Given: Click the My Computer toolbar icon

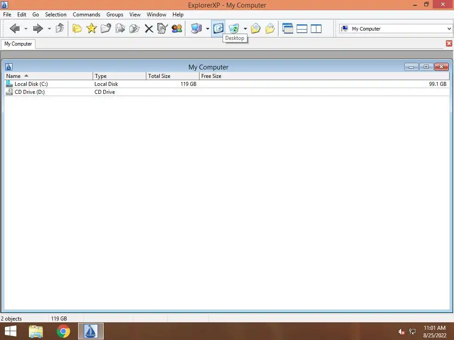Looking at the screenshot, I should point(196,28).
